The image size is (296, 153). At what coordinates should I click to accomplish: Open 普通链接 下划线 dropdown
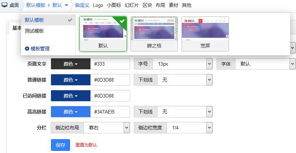(x=185, y=80)
